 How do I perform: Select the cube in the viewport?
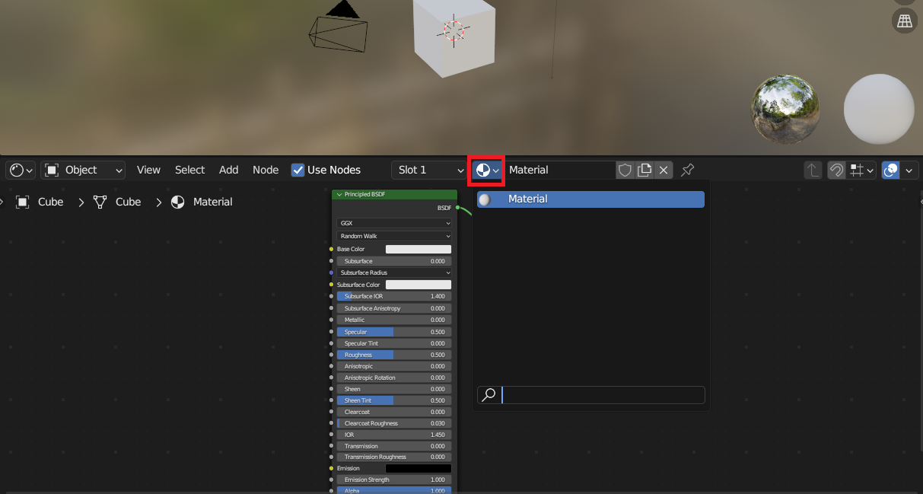coord(454,38)
